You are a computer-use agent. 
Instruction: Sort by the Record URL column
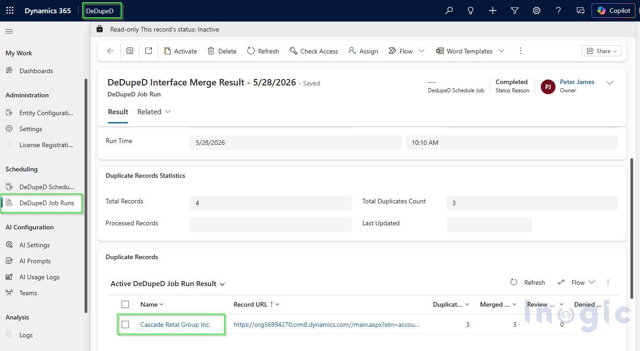point(256,304)
